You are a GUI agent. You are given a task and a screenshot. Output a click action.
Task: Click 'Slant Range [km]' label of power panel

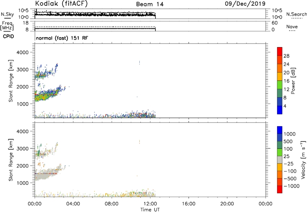11,81
